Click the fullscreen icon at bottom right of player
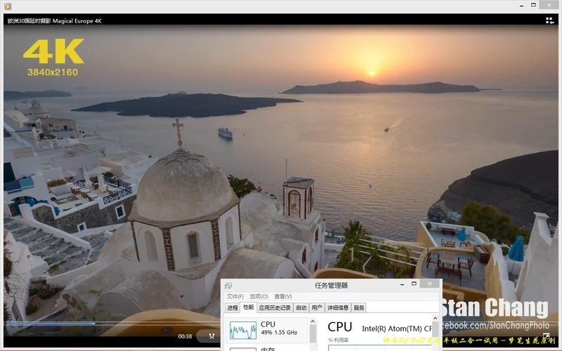562x351 pixels. coord(547,336)
